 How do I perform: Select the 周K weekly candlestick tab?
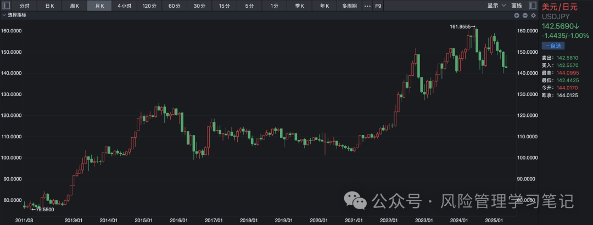point(74,5)
